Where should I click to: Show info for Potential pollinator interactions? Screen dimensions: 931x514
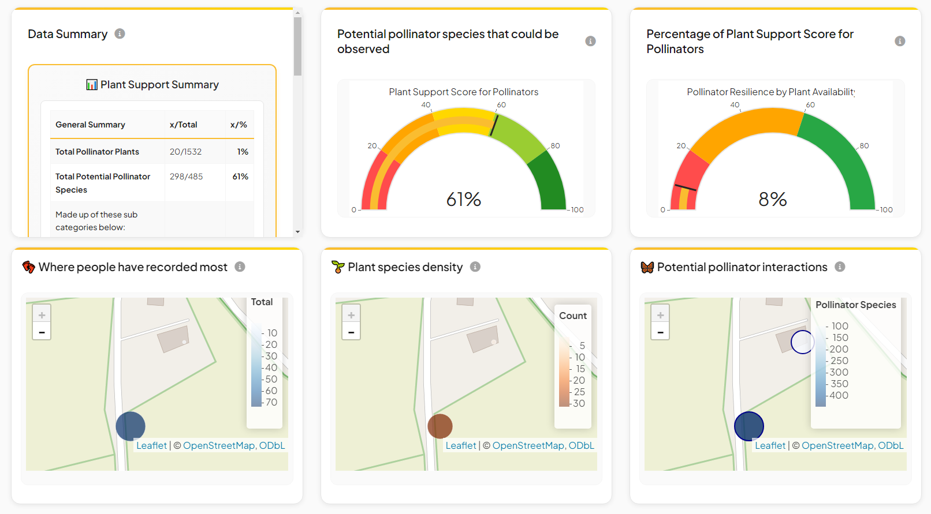pyautogui.click(x=840, y=267)
